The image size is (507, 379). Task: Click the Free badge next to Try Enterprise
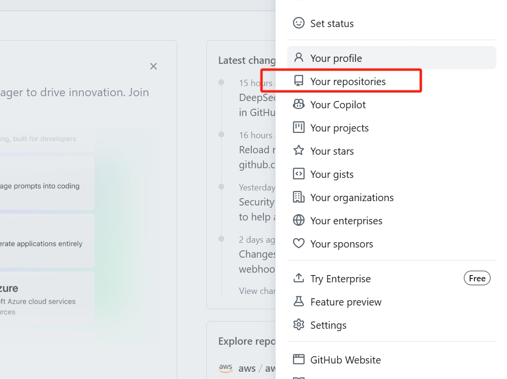pos(477,278)
